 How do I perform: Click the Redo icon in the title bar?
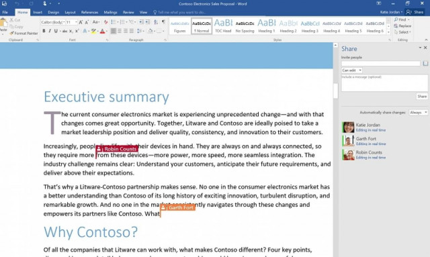[31, 3]
